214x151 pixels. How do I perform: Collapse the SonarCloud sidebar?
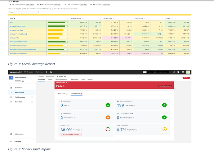(x=16, y=141)
